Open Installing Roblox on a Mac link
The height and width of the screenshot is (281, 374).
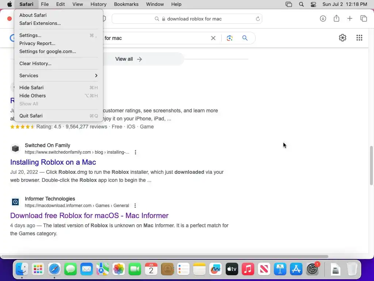pos(53,162)
